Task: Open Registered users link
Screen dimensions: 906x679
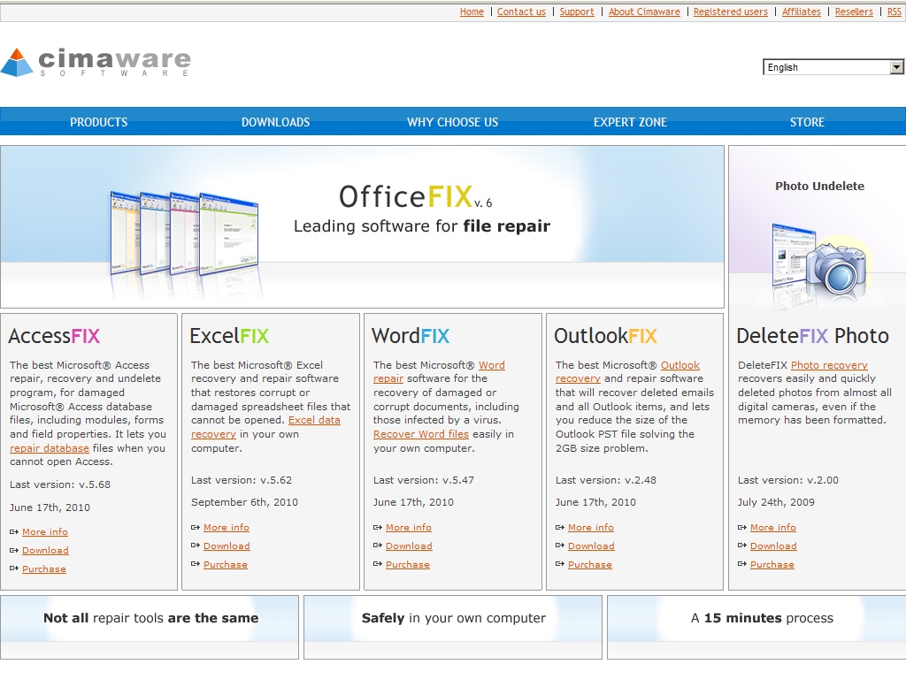Action: point(730,11)
